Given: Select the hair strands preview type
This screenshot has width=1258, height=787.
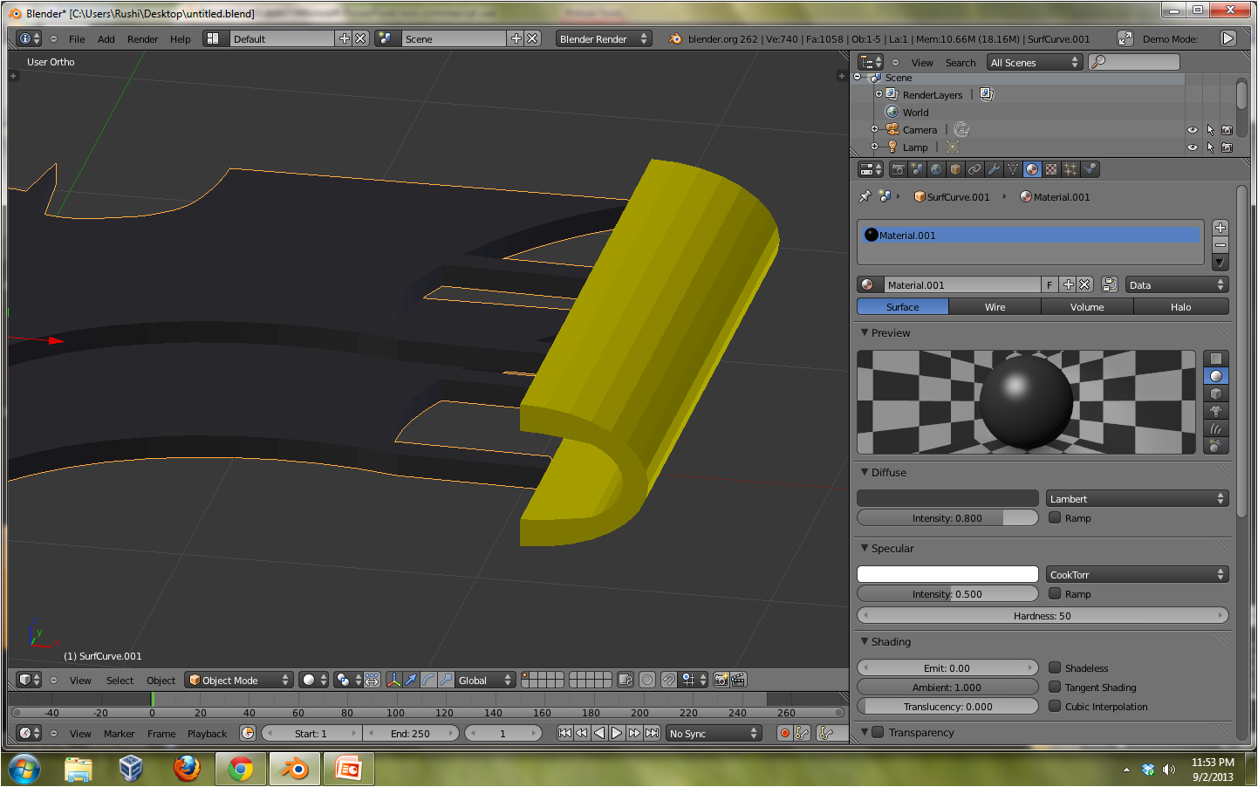Looking at the screenshot, I should (1216, 428).
